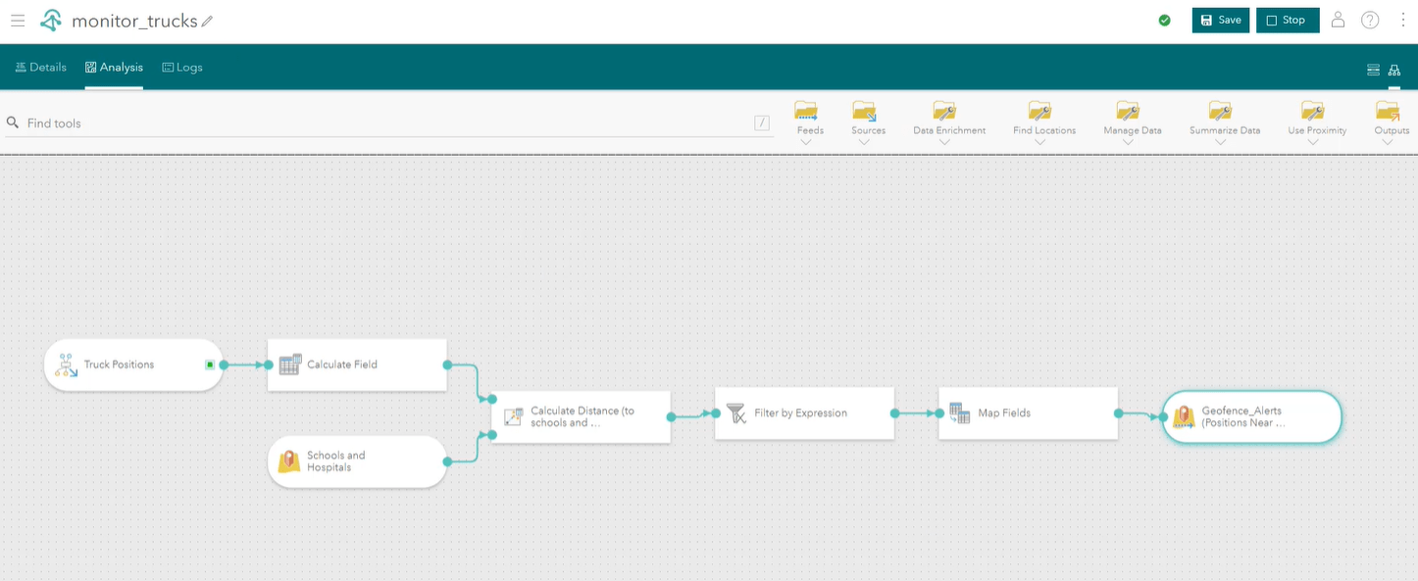Click the ArcGIS Velocity logo
Image resolution: width=1418 pixels, height=581 pixels.
click(50, 19)
